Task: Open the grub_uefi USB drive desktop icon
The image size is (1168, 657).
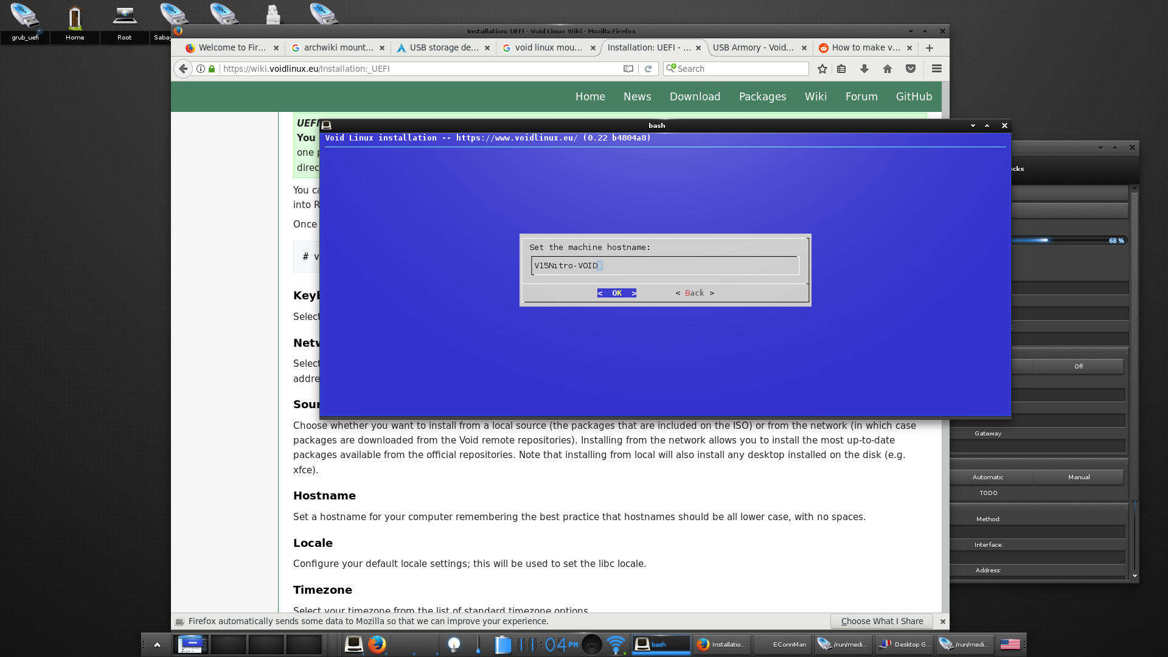Action: click(25, 22)
